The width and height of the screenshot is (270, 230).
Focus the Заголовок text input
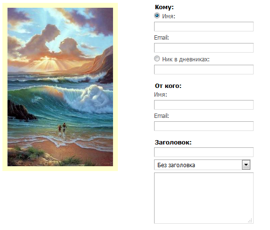(x=204, y=152)
